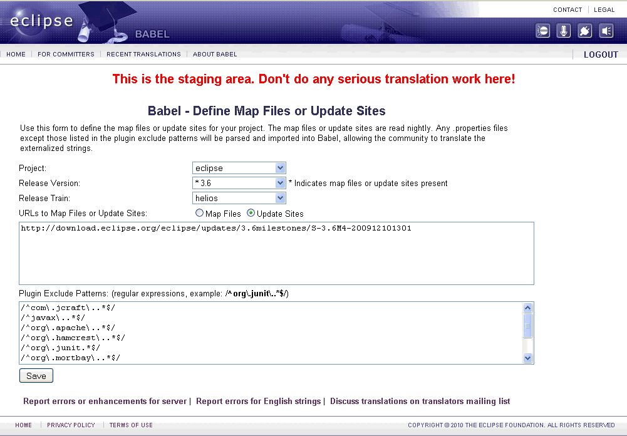Click the HOME footer link
627x436 pixels.
24,425
